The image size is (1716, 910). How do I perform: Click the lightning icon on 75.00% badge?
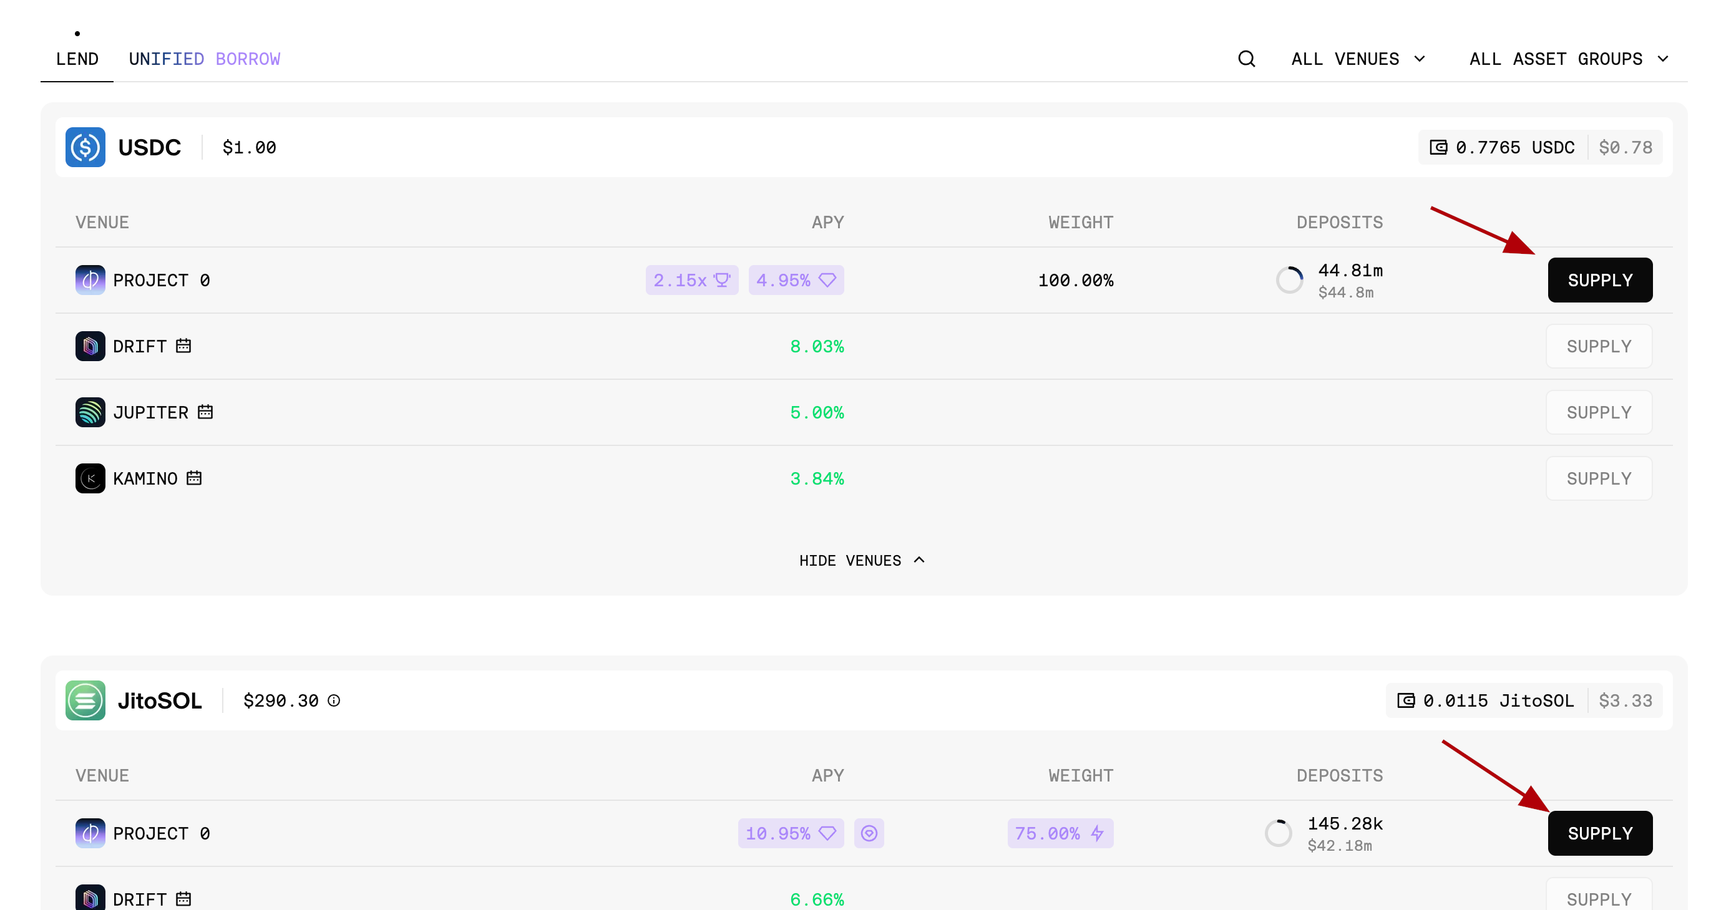pos(1097,833)
